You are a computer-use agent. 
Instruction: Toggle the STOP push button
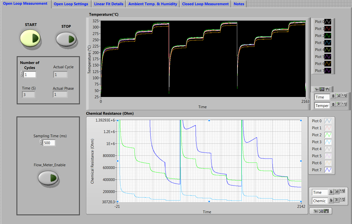66,39
